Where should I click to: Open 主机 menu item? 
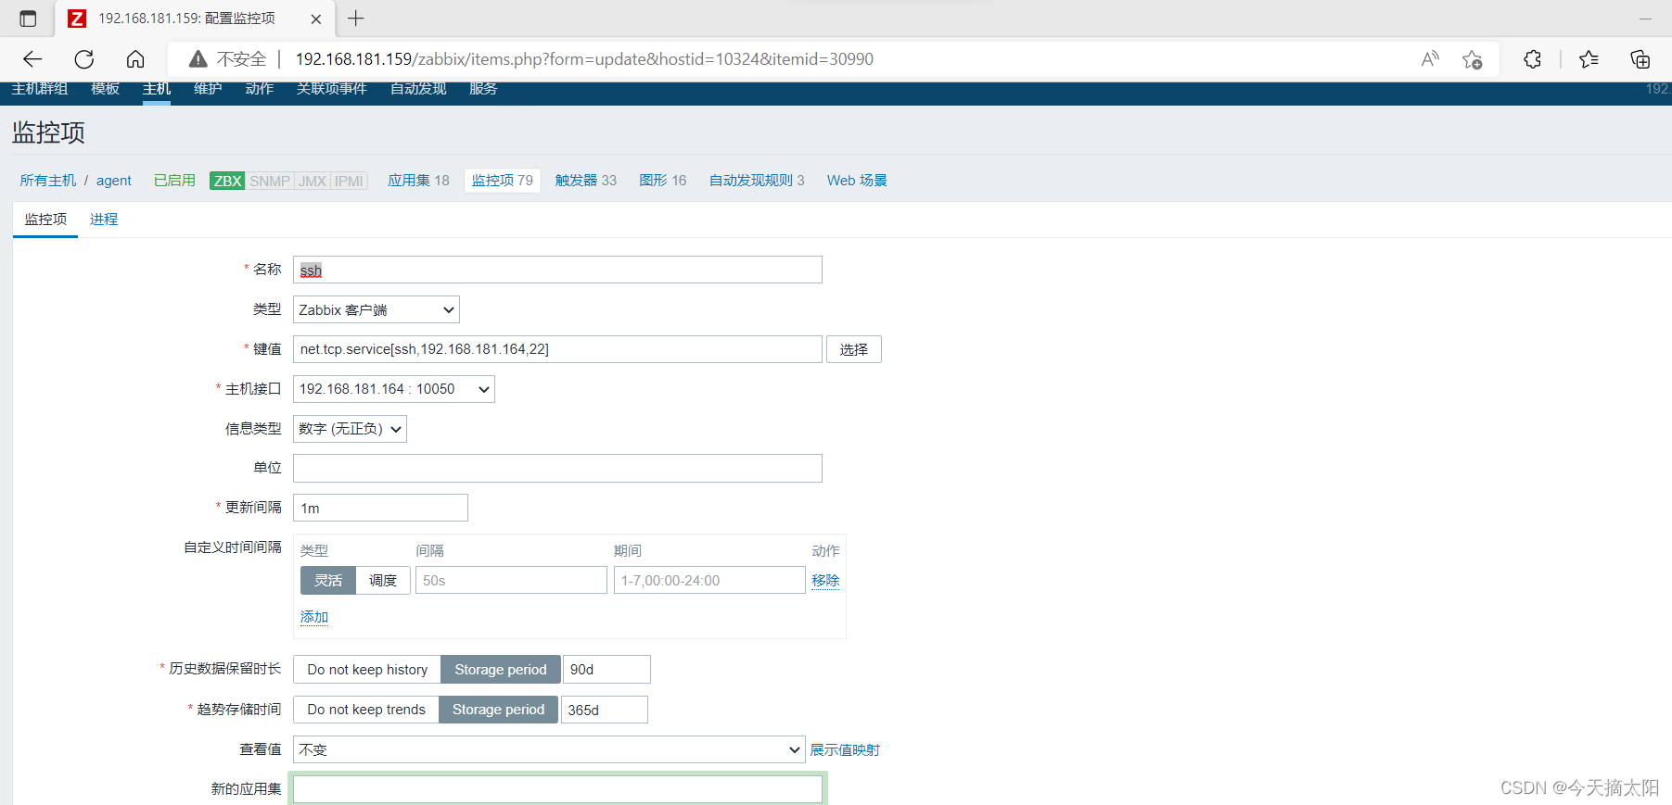point(157,89)
